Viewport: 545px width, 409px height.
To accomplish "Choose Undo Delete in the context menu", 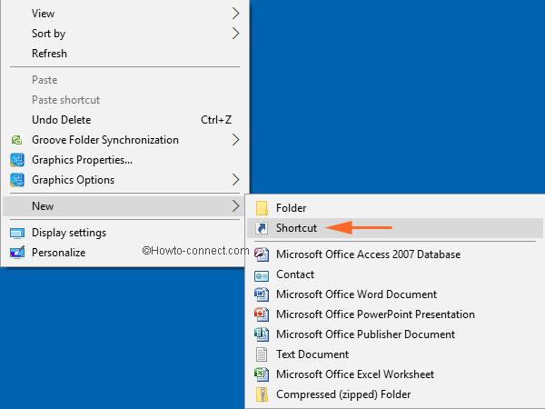I will pyautogui.click(x=61, y=120).
